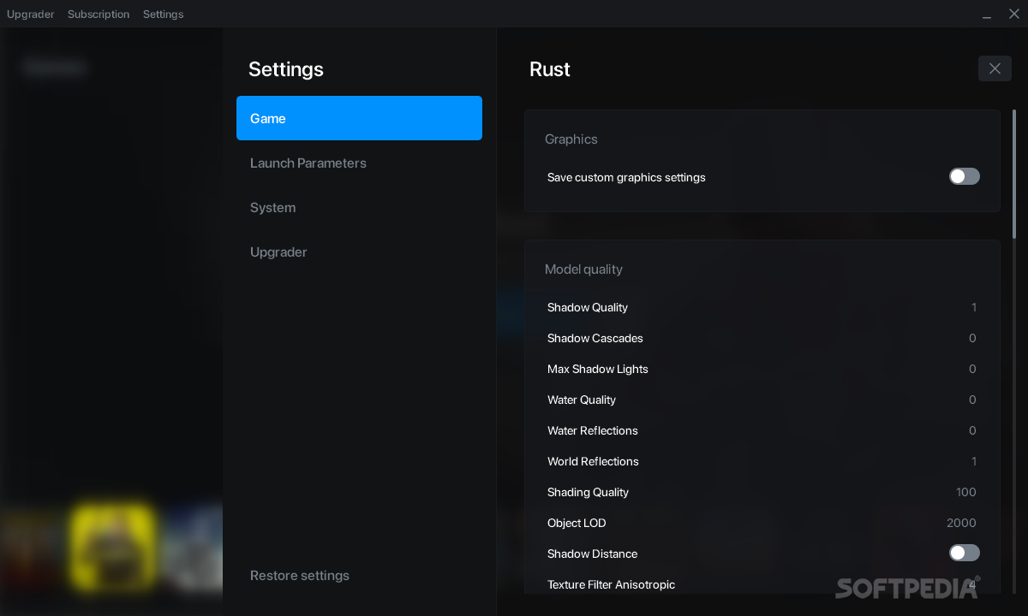The height and width of the screenshot is (616, 1028).
Task: Click the settings panel vertical scrollbar
Action: (1015, 174)
